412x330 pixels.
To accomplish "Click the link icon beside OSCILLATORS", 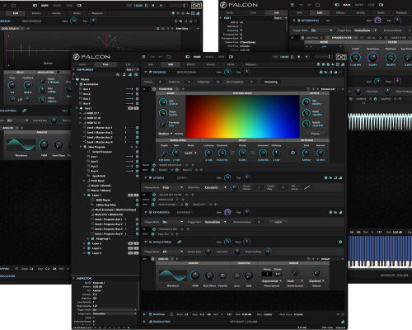I will pyautogui.click(x=179, y=242).
